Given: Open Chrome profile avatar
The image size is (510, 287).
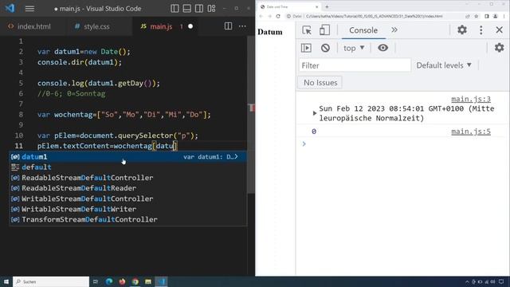Looking at the screenshot, I should pos(496,16).
